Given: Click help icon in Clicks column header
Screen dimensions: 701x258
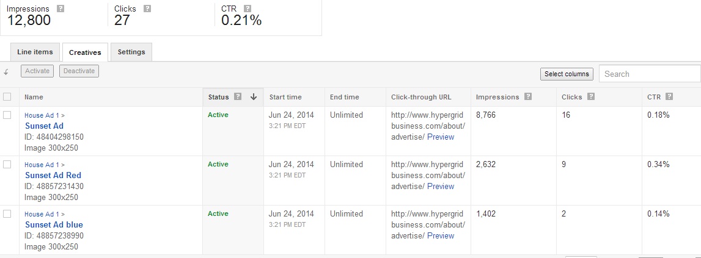Looking at the screenshot, I should (591, 96).
